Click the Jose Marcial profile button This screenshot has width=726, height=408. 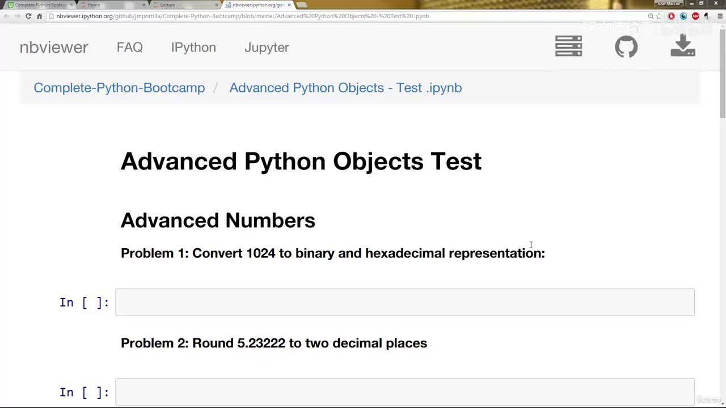(x=669, y=3)
